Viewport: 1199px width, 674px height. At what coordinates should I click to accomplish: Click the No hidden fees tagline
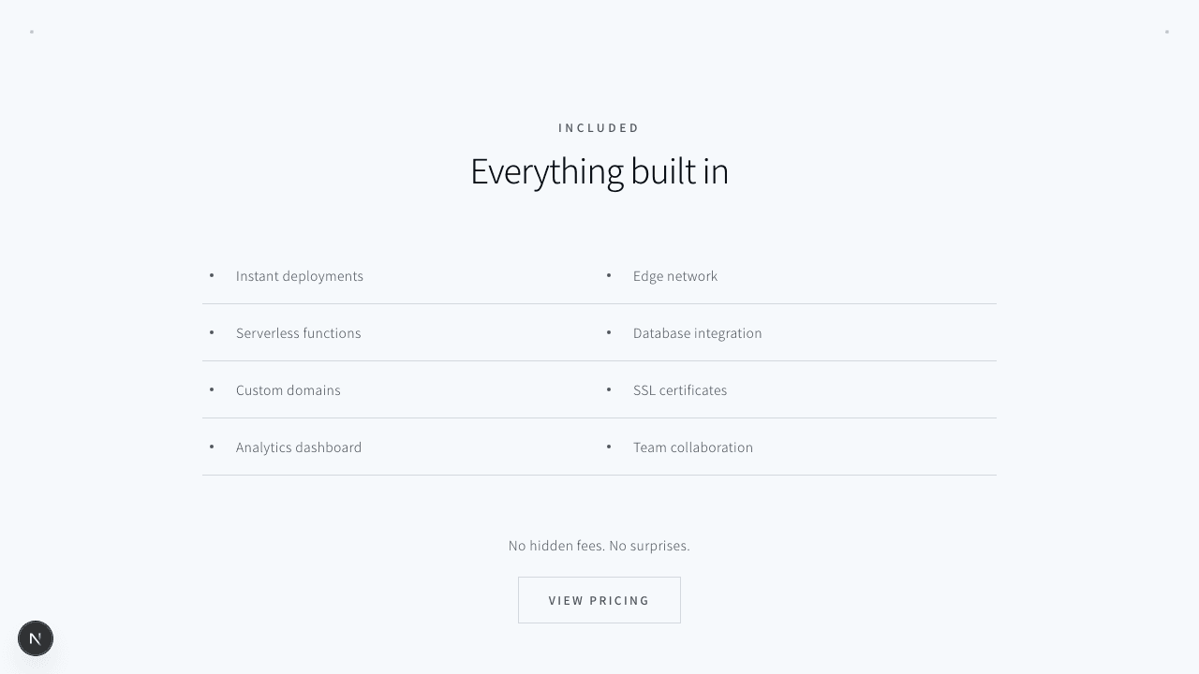click(x=599, y=546)
